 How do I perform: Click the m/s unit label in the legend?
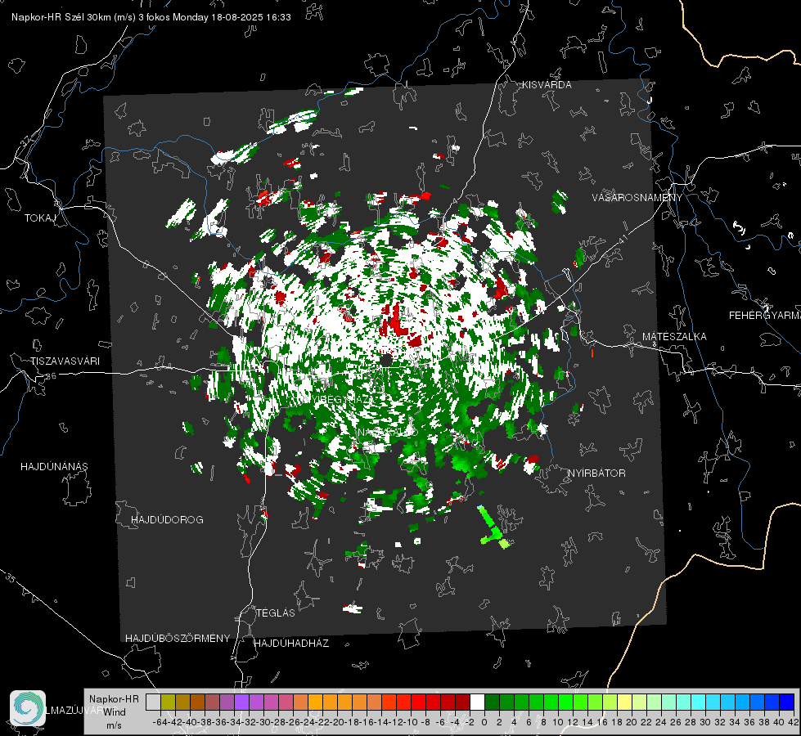tap(114, 725)
